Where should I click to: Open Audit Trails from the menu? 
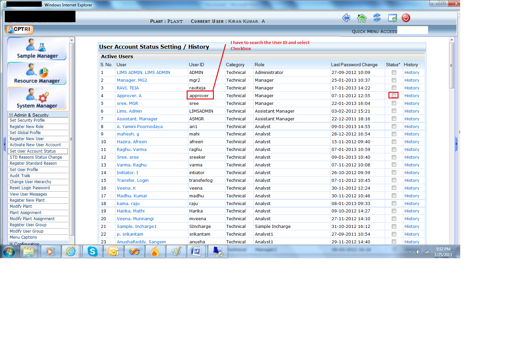click(x=20, y=176)
